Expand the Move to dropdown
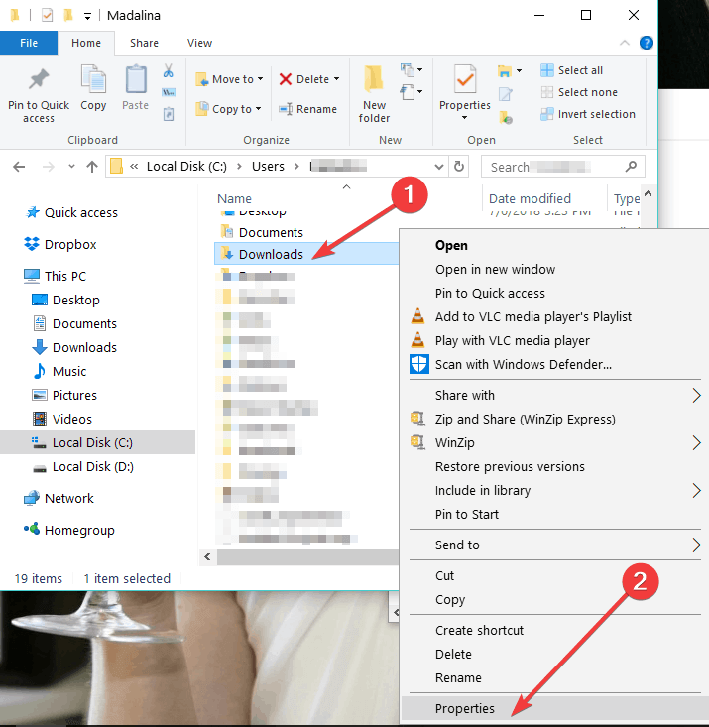Screen dimensions: 709x727 259,79
